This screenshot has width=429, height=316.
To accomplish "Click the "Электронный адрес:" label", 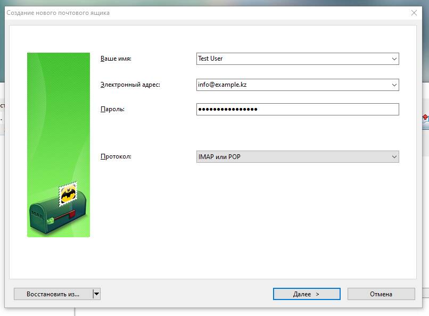I will pos(130,85).
